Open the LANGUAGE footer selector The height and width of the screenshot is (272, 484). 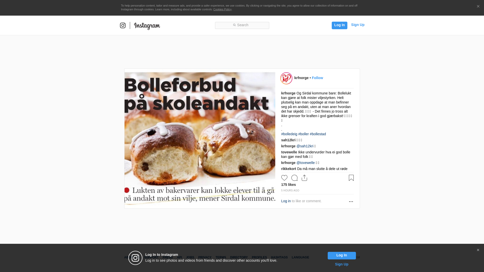pyautogui.click(x=300, y=257)
